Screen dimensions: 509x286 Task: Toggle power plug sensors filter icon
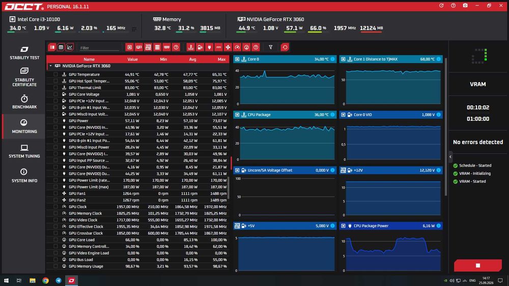(x=209, y=47)
